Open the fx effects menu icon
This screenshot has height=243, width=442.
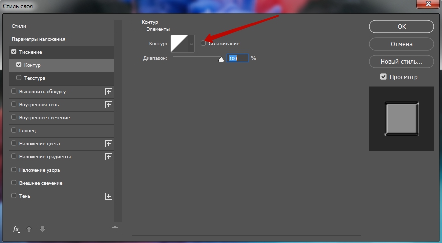(x=16, y=229)
